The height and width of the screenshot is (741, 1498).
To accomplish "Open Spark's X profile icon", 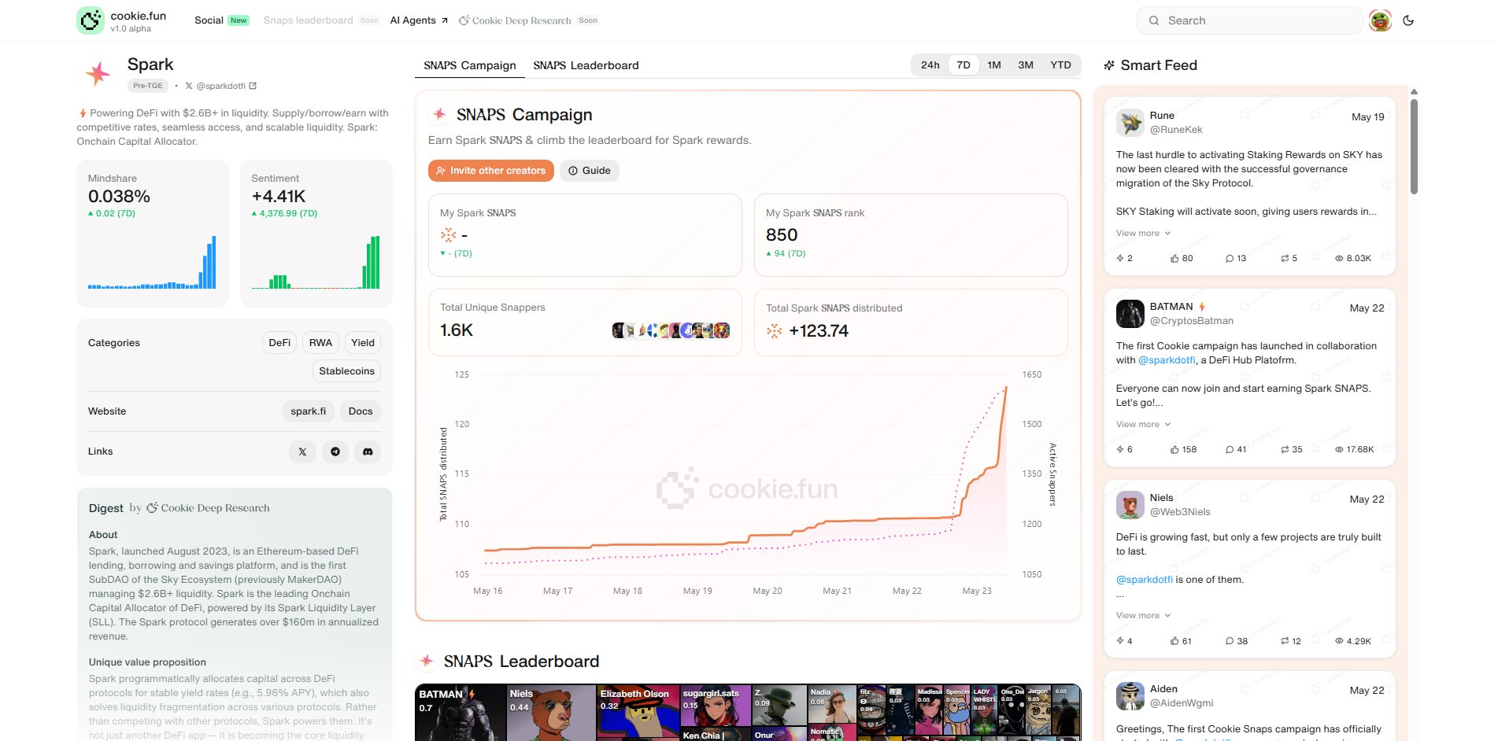I will tap(301, 452).
